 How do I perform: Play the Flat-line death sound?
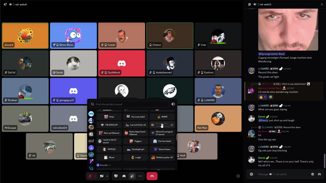[x=162, y=141]
